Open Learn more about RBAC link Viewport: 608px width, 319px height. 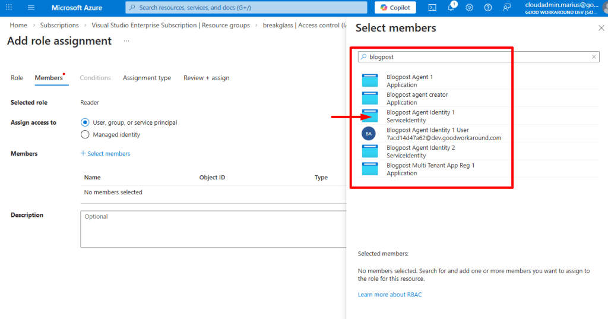tap(389, 295)
